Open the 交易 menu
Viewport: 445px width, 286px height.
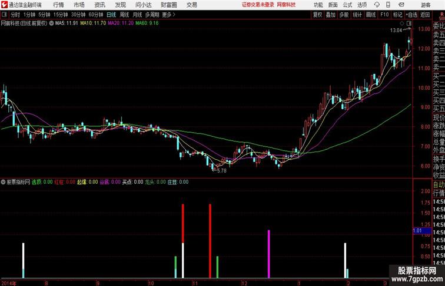pyautogui.click(x=191, y=5)
